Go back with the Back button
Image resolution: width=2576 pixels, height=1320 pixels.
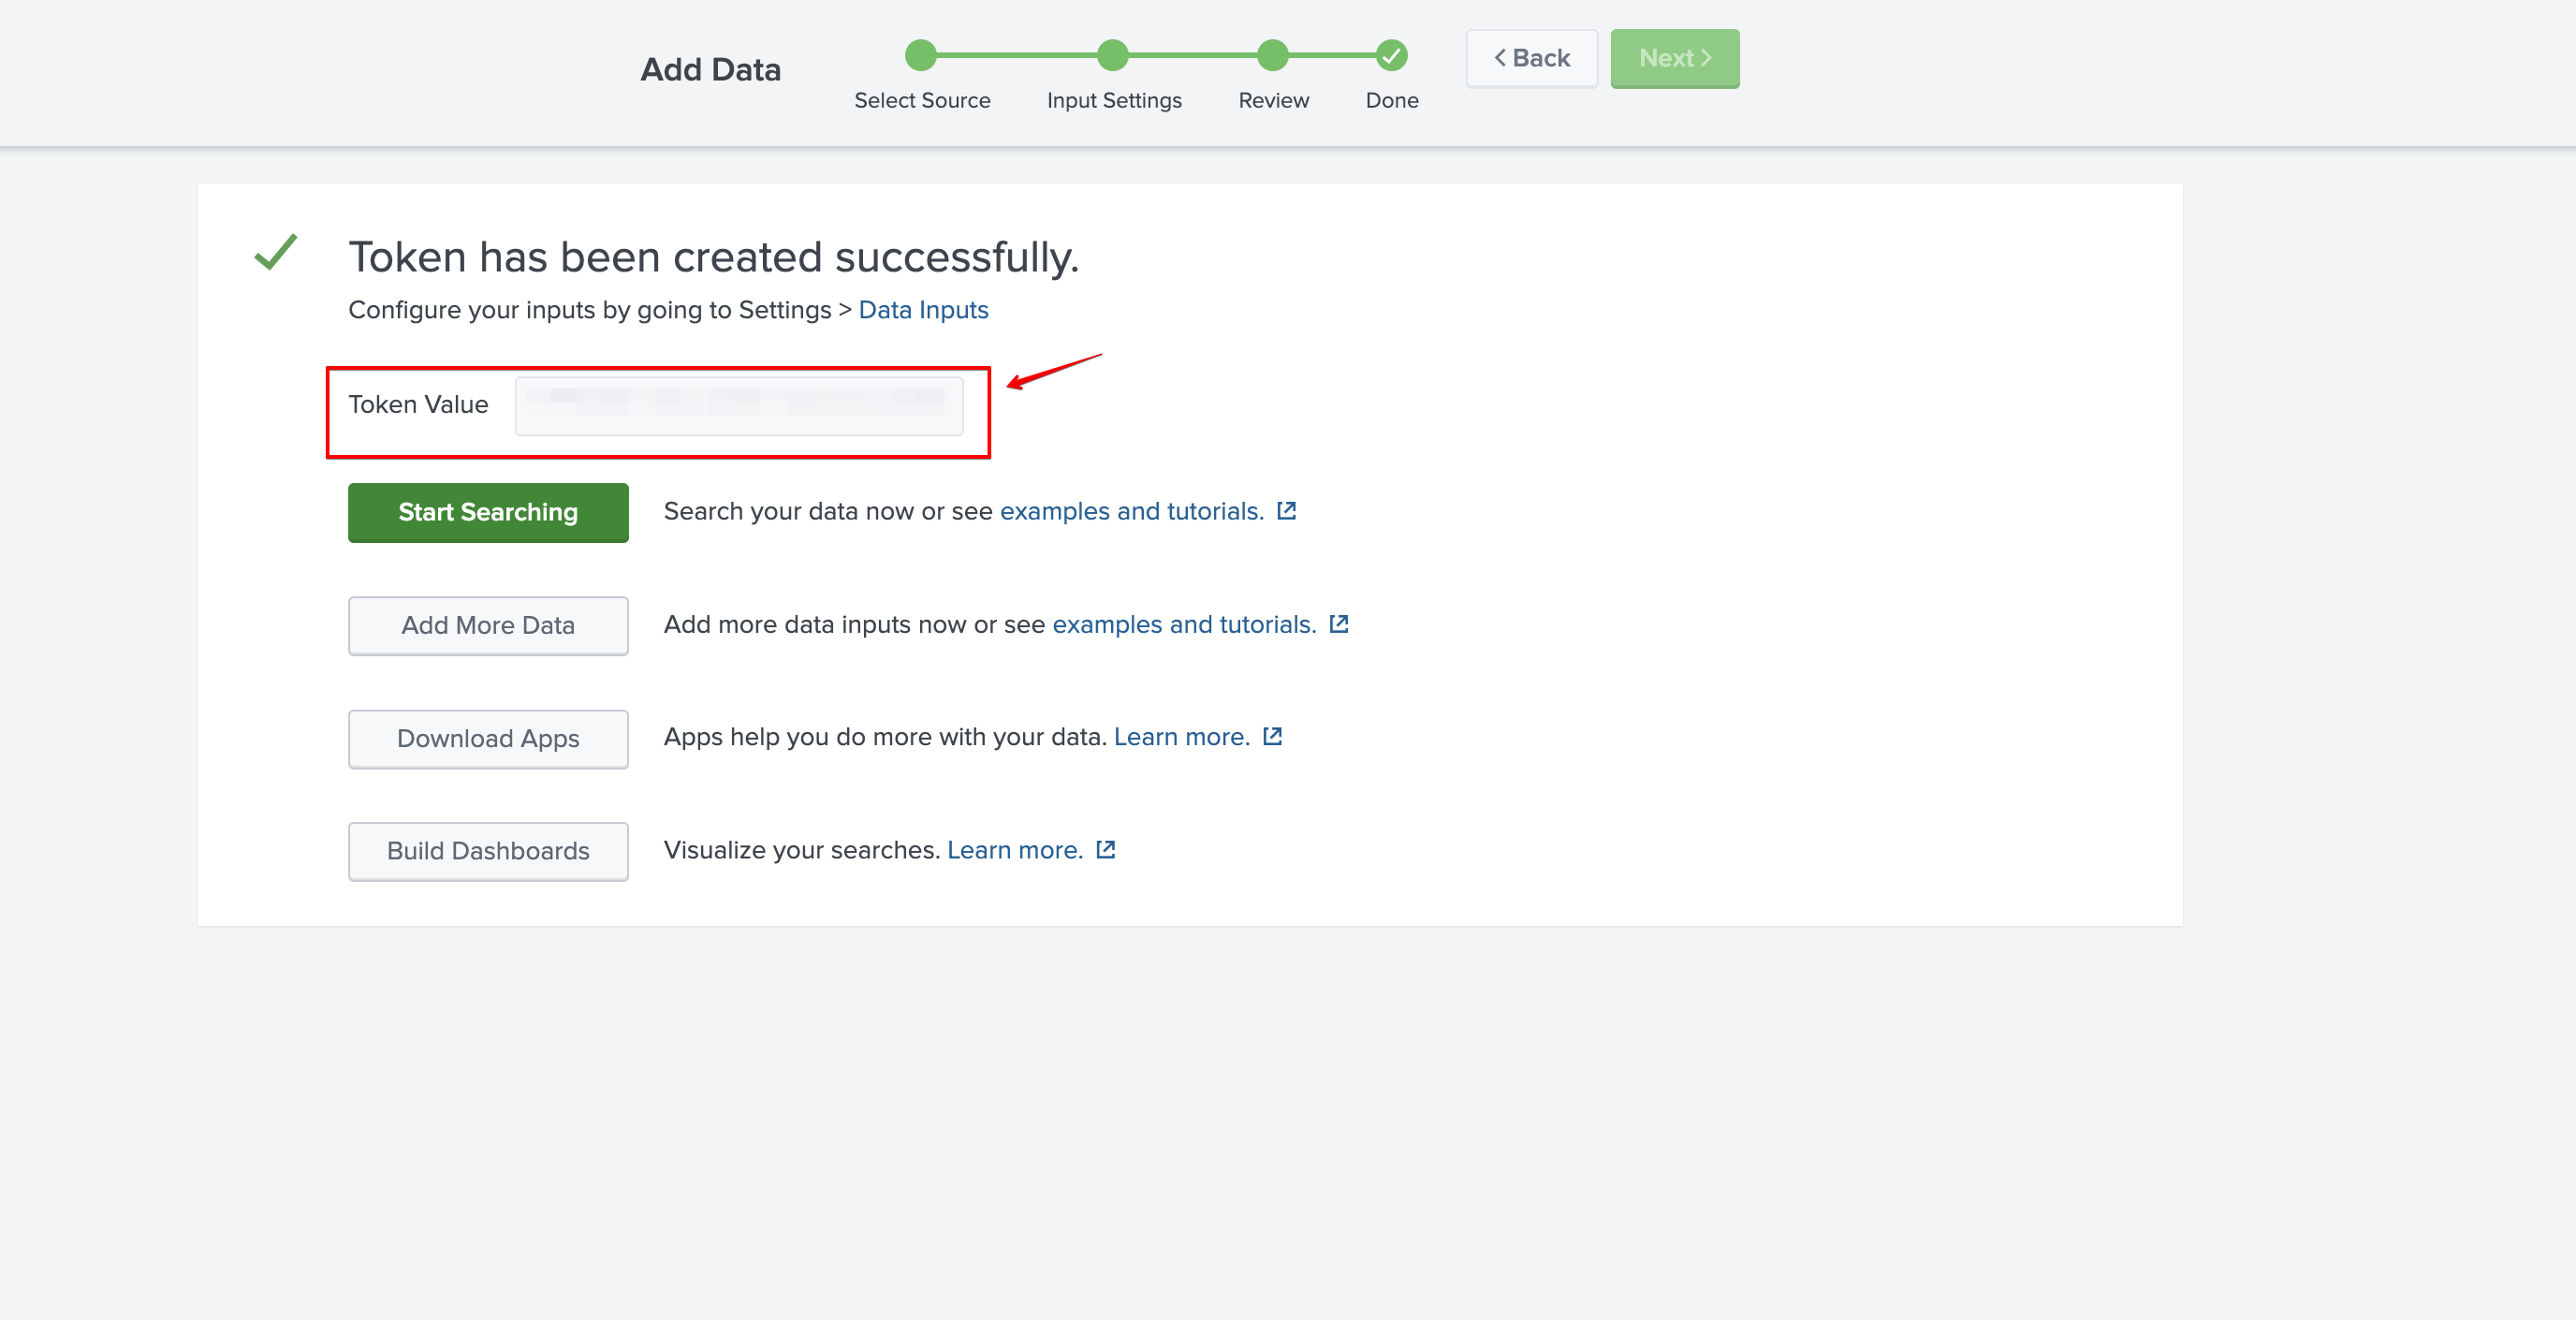tap(1531, 59)
